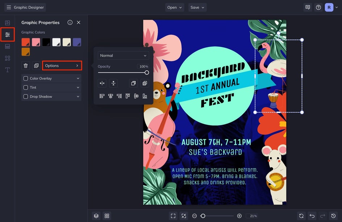
Task: Flip graphic horizontally icon
Action: (x=102, y=84)
